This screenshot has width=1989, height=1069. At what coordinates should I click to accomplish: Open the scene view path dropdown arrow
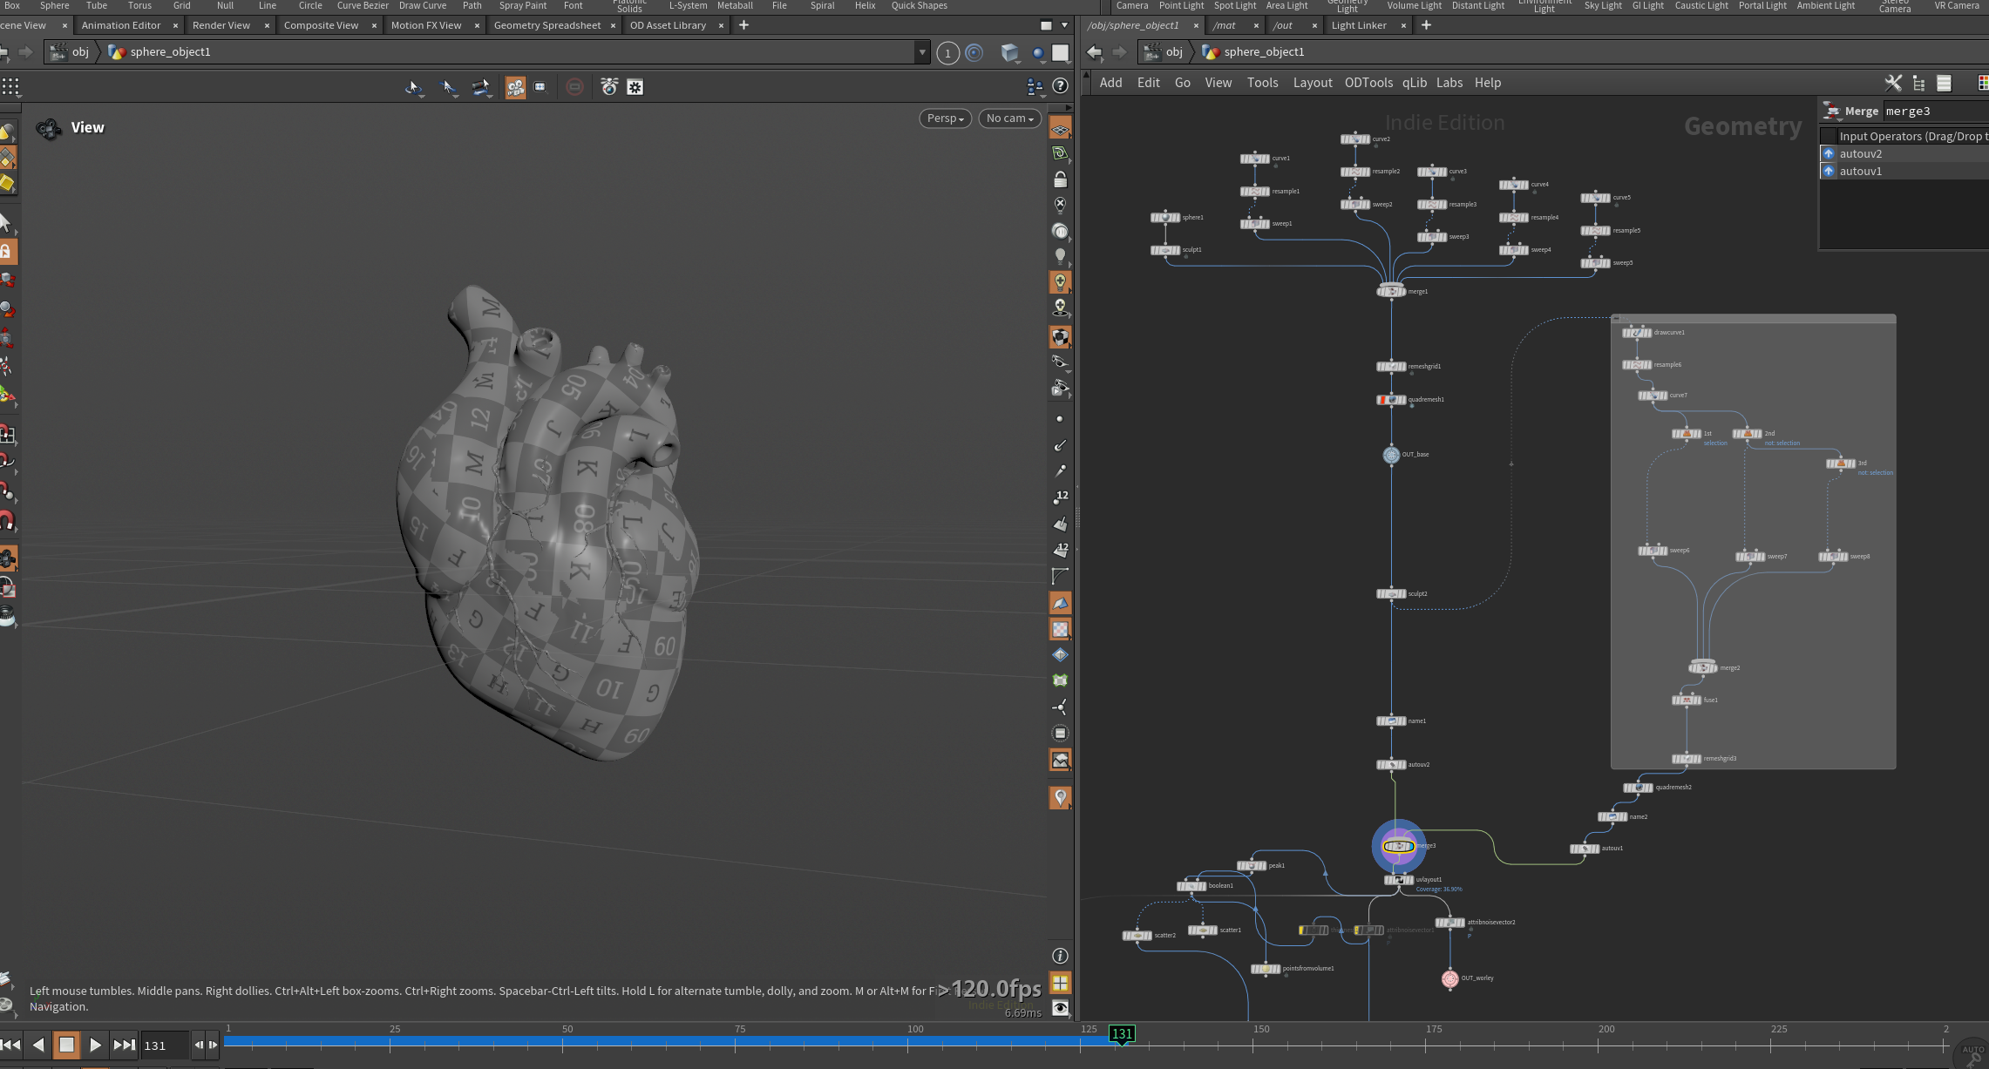click(x=922, y=52)
